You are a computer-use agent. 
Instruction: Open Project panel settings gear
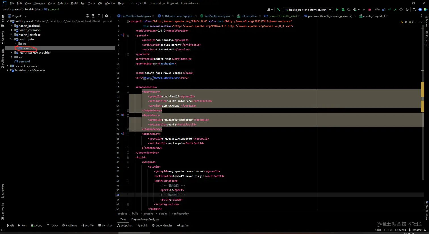pos(106,16)
